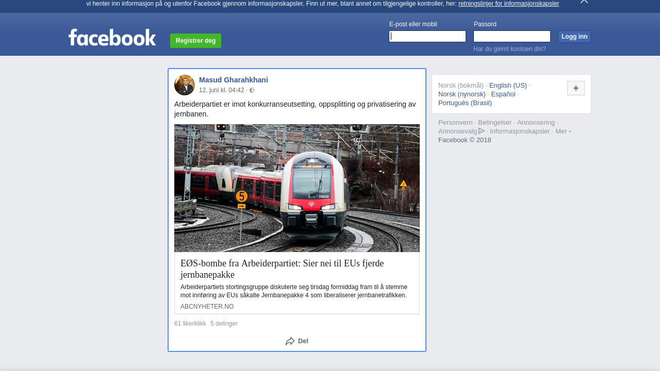Viewport: 660px width, 371px height.
Task: Open the Informasjonskapsler footer link
Action: 520,131
